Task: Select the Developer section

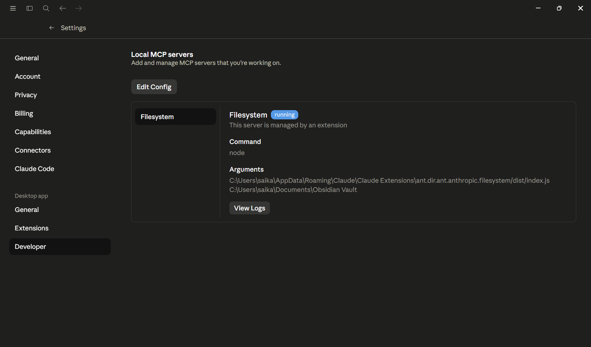Action: pos(60,247)
